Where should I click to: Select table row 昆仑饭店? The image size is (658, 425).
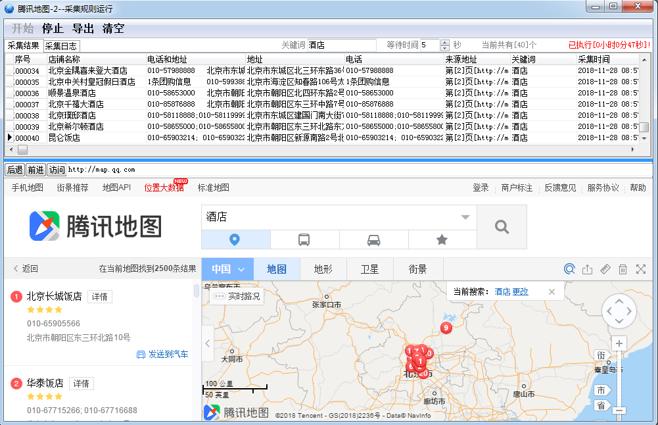pos(322,137)
